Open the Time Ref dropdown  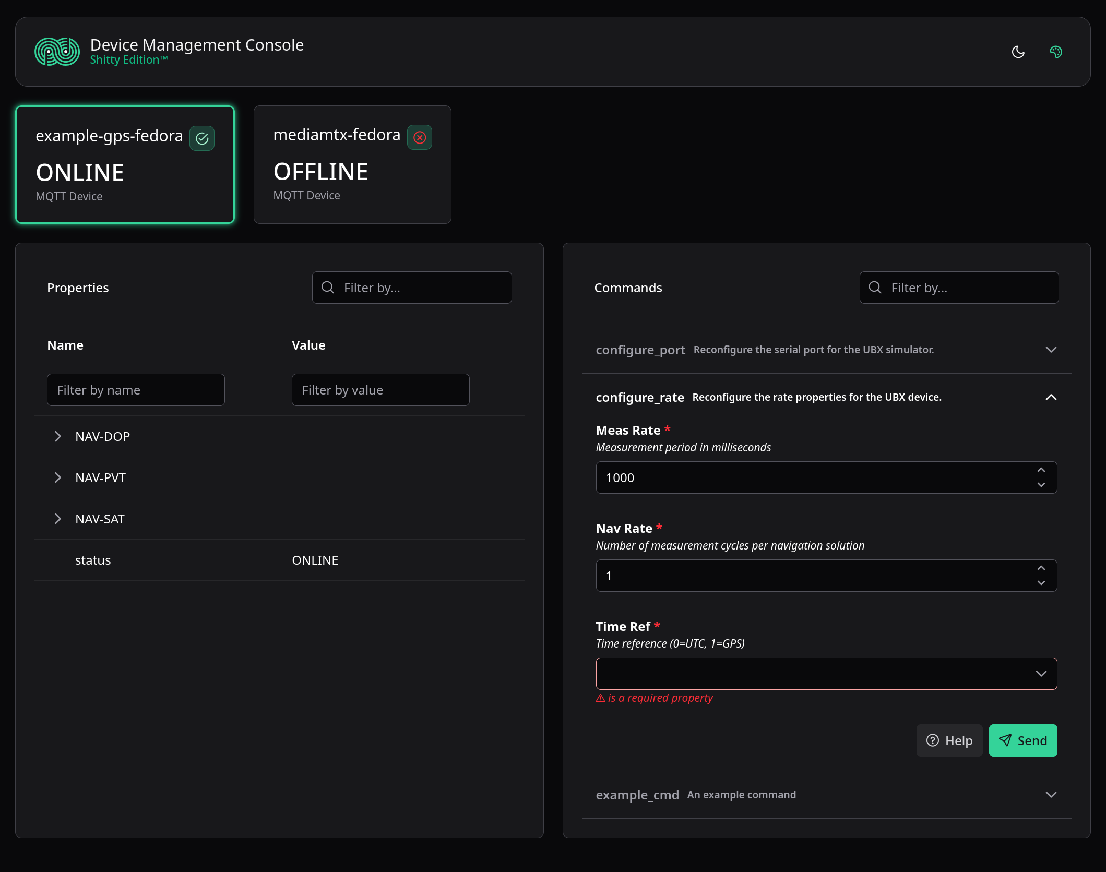(826, 674)
